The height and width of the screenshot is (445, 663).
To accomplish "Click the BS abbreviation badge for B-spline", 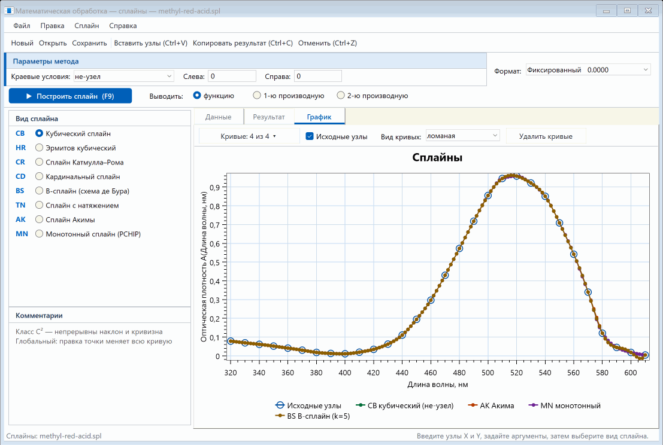I will pyautogui.click(x=20, y=191).
